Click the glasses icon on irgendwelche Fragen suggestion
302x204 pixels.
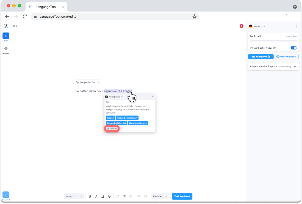click(296, 67)
